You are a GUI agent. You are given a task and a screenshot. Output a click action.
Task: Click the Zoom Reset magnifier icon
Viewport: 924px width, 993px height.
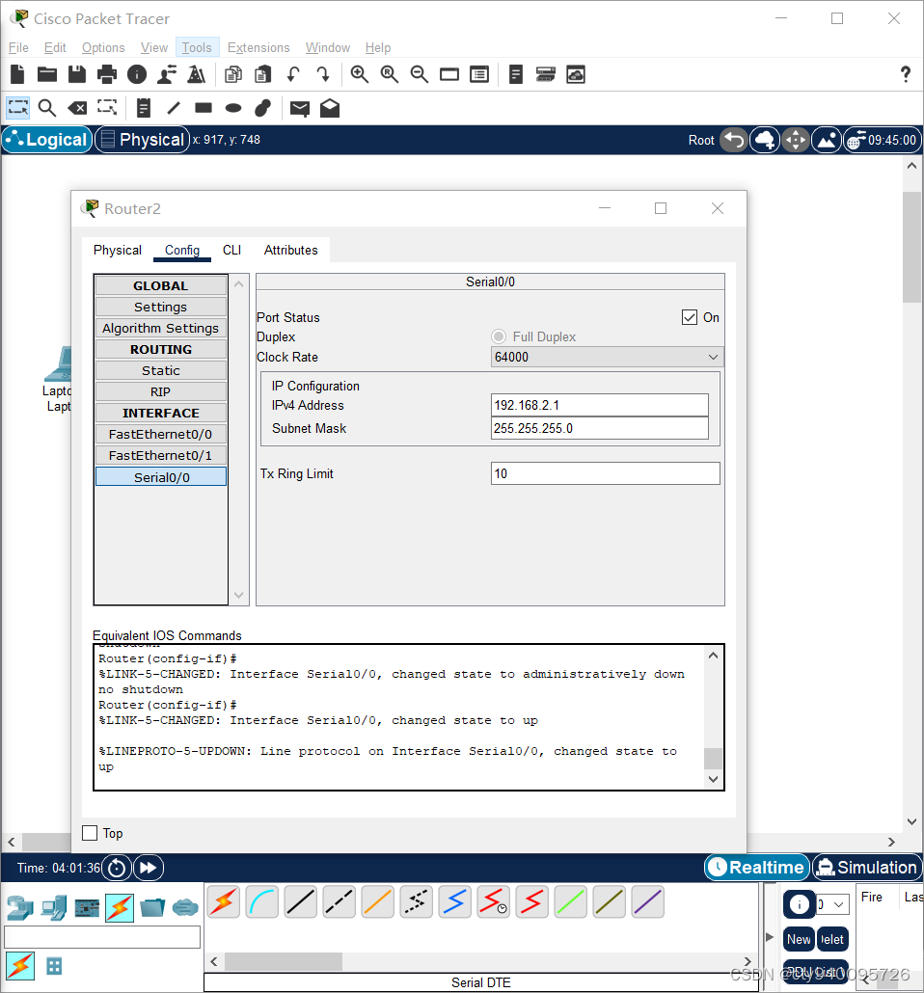(x=389, y=75)
